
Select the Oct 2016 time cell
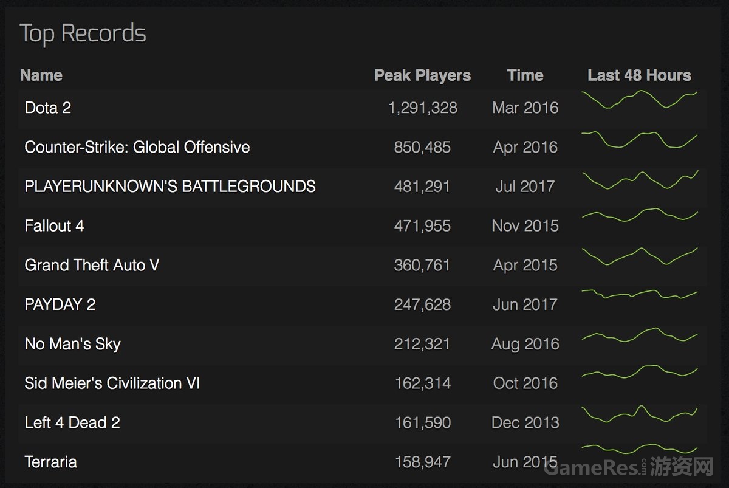click(525, 383)
